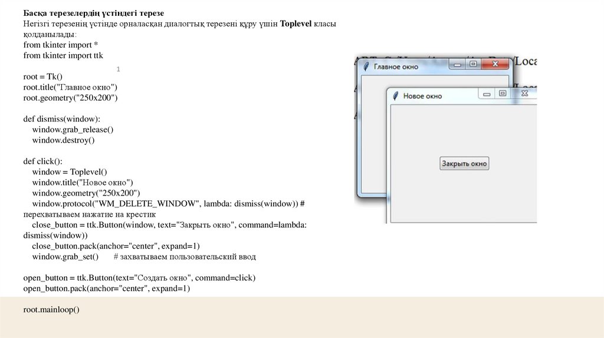Click line 'window.geometry("250x200")'
604x338 pixels.
[x=86, y=193]
